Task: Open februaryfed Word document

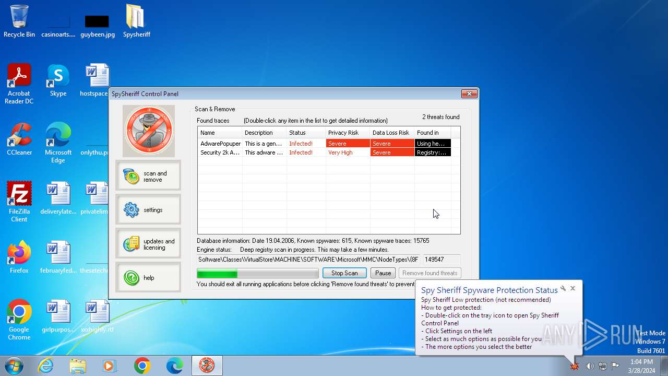Action: (x=58, y=257)
